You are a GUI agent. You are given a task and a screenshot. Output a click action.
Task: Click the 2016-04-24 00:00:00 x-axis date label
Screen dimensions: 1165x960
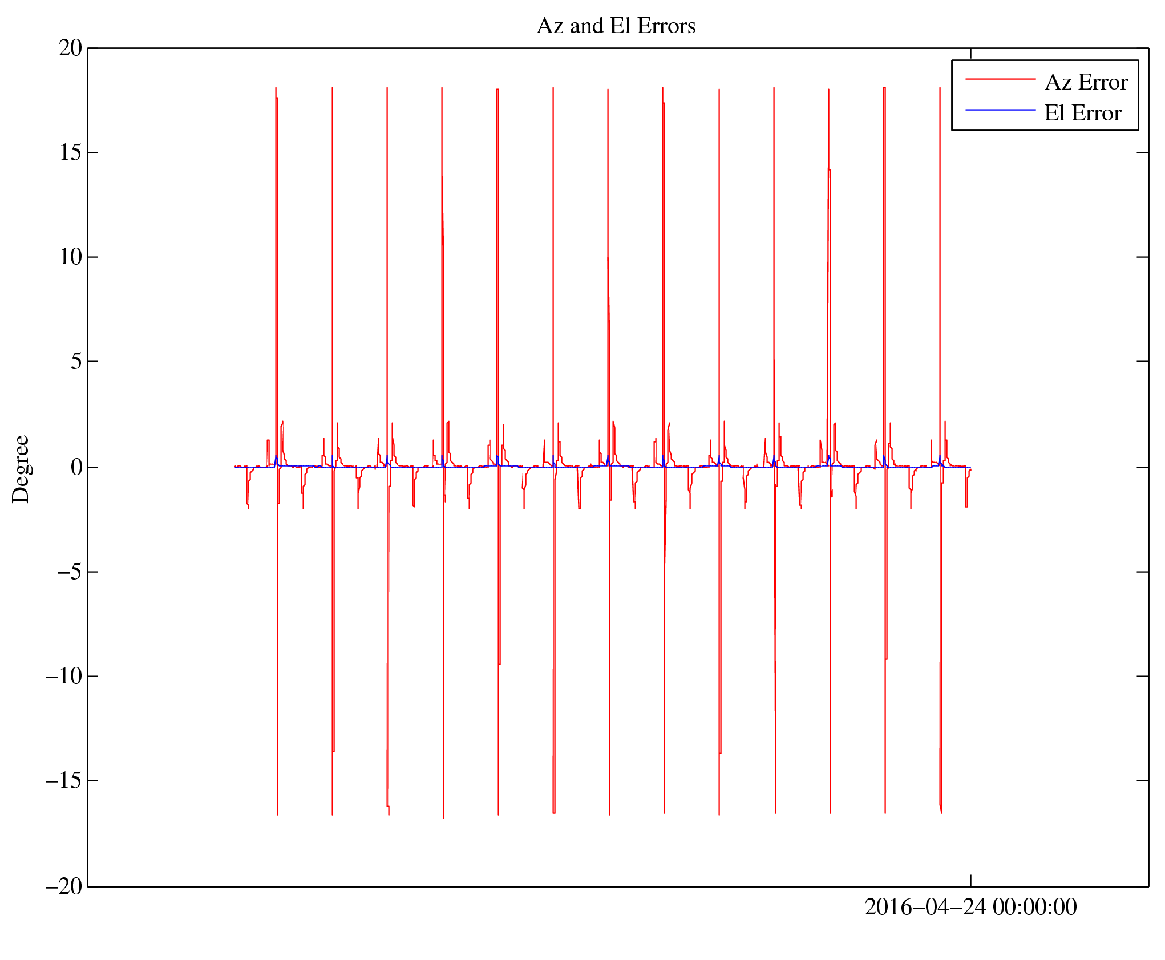(x=970, y=907)
